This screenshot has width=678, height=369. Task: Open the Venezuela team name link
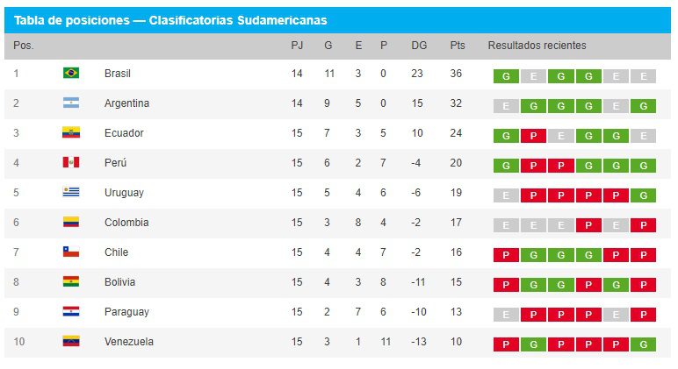(128, 342)
